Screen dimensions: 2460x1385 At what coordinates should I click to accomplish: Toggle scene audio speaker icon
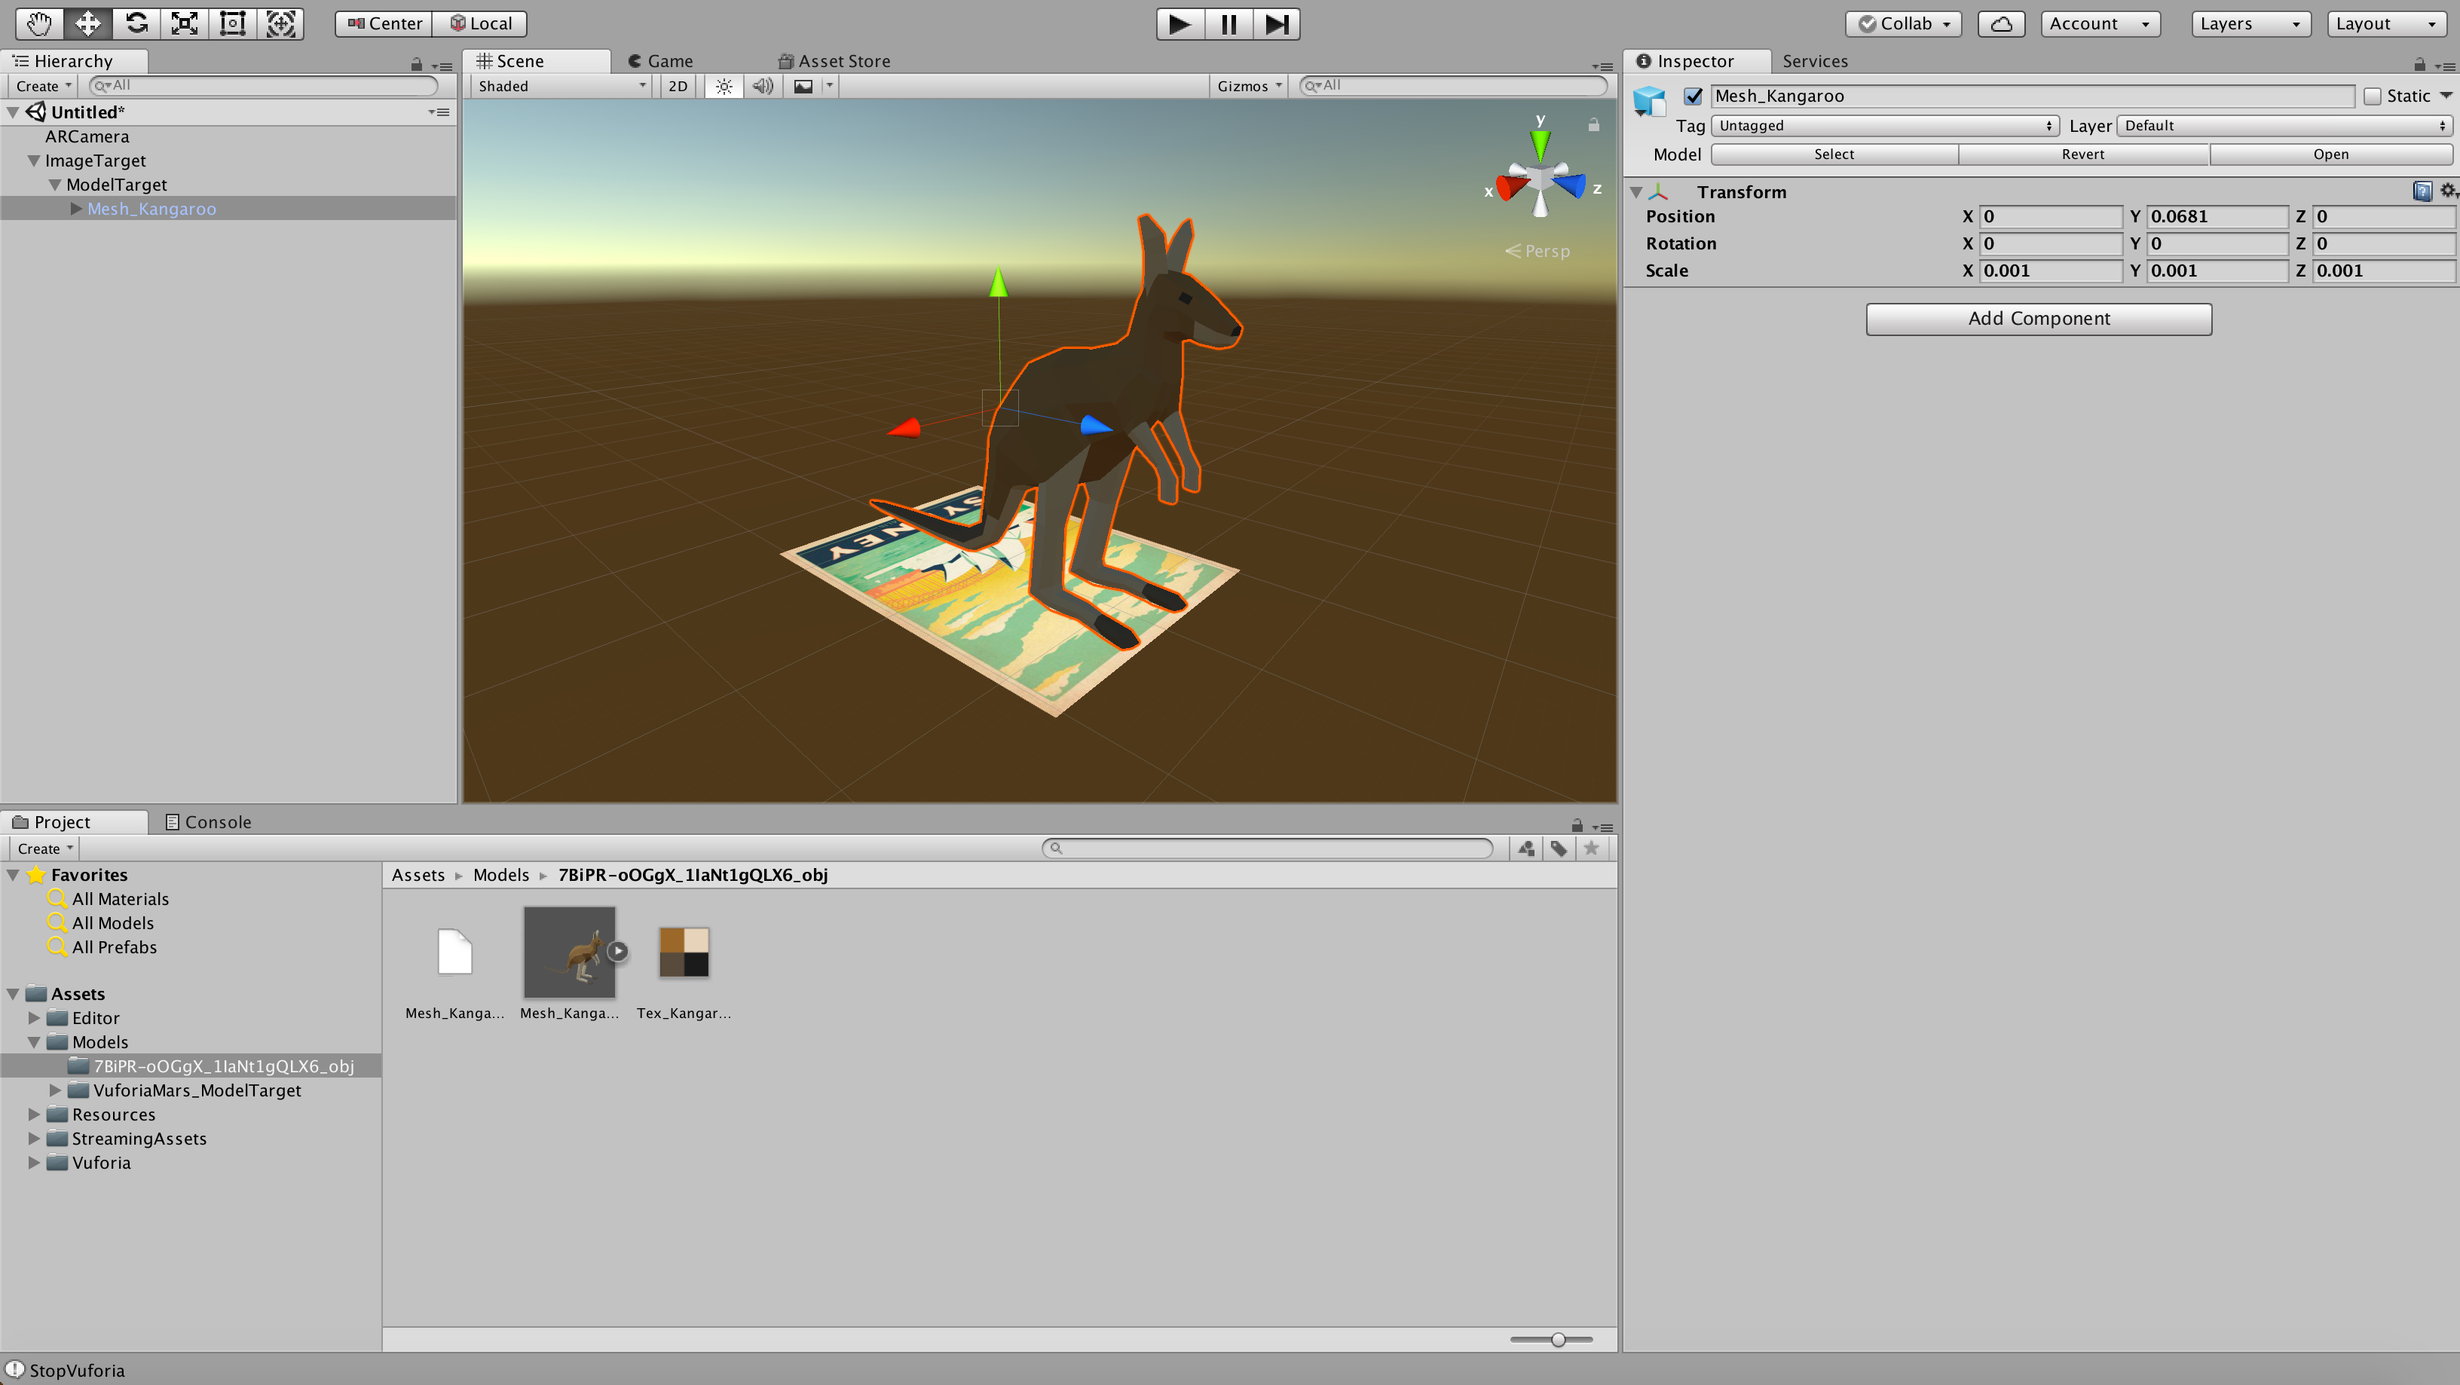coord(762,86)
